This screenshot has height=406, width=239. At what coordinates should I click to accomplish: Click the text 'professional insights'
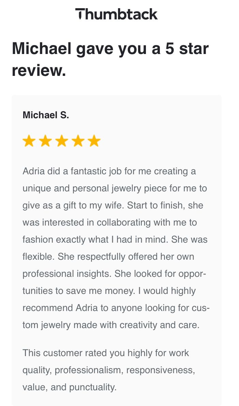(67, 274)
